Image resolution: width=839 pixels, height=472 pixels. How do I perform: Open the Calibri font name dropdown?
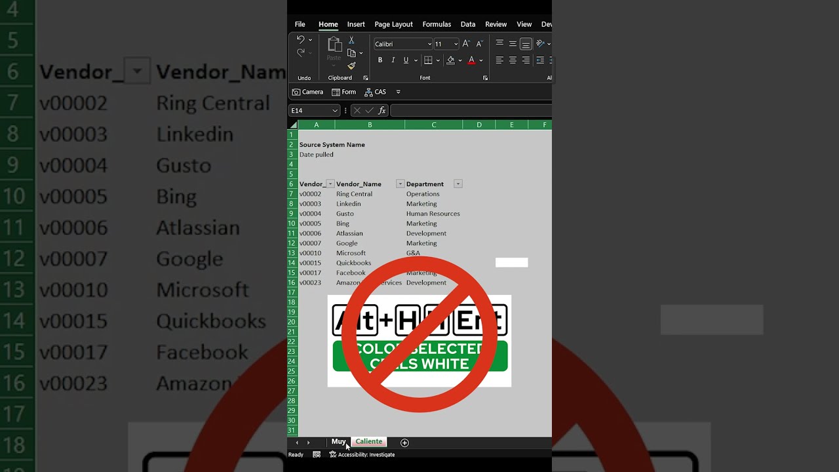pos(429,44)
